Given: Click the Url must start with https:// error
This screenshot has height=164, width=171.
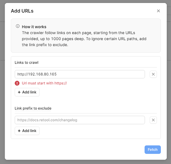Looking at the screenshot, I should pos(44,83).
